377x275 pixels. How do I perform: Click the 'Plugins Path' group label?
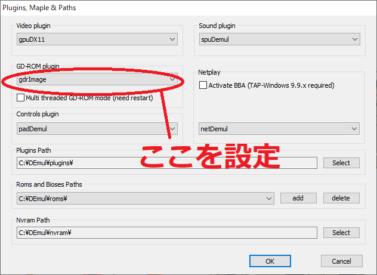tap(33, 150)
